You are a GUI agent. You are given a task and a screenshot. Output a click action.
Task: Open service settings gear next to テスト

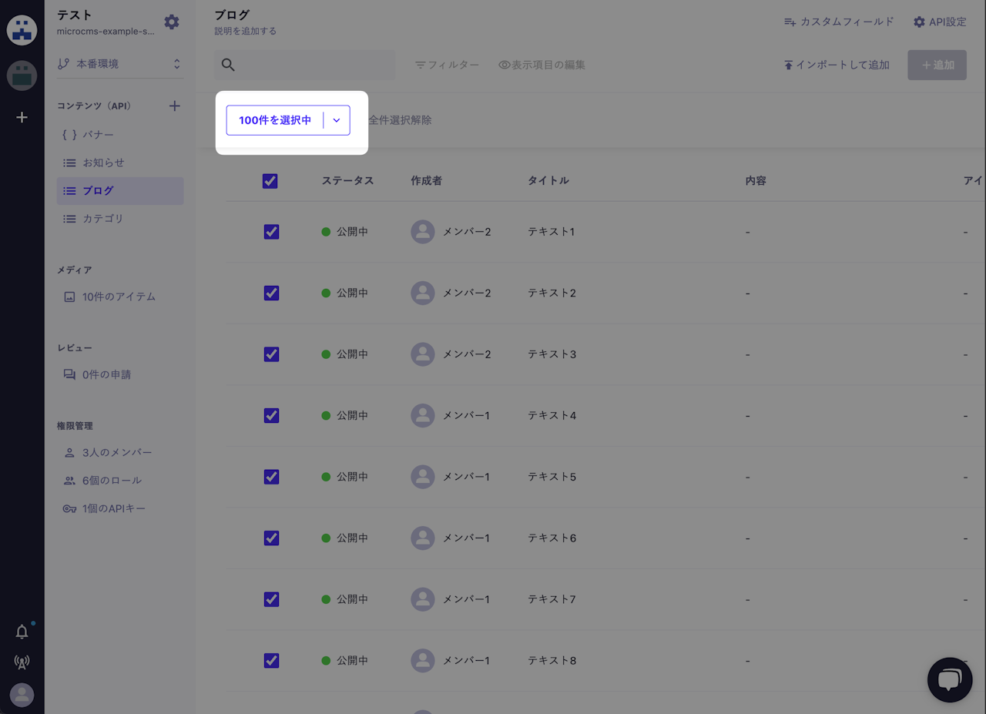point(172,22)
